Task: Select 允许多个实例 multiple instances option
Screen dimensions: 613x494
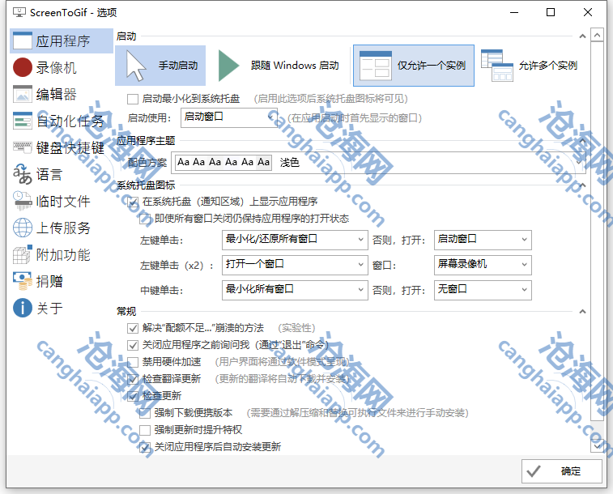Action: click(x=530, y=66)
